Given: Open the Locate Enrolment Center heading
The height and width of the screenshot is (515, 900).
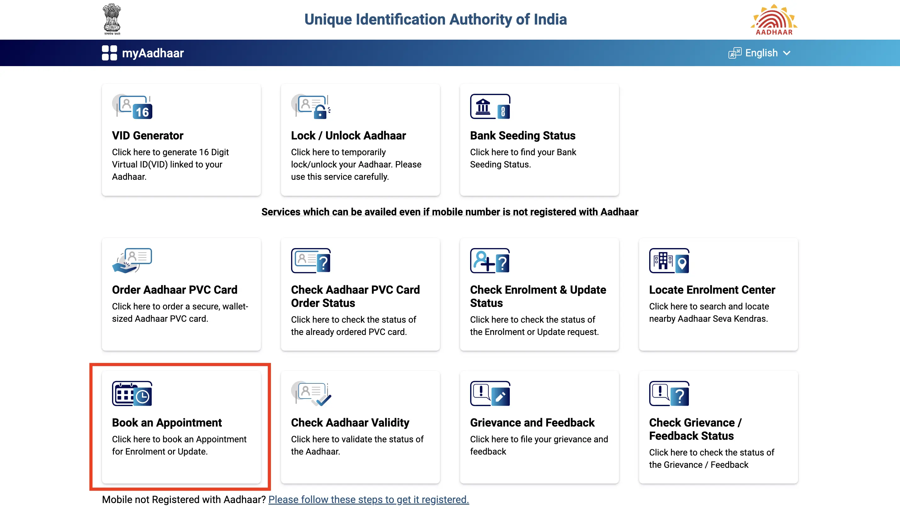Looking at the screenshot, I should point(712,290).
